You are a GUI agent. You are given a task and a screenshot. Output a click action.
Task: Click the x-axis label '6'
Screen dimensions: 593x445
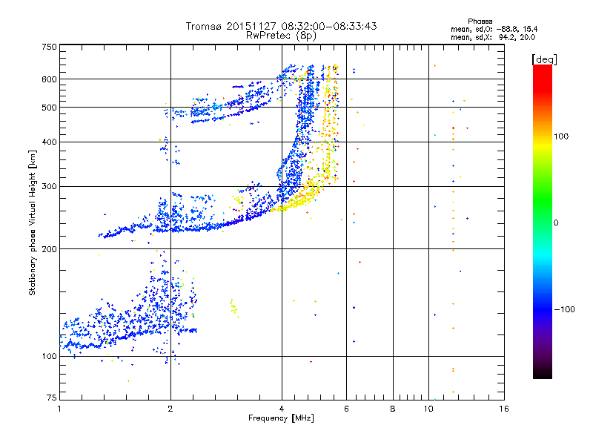pos(346,409)
